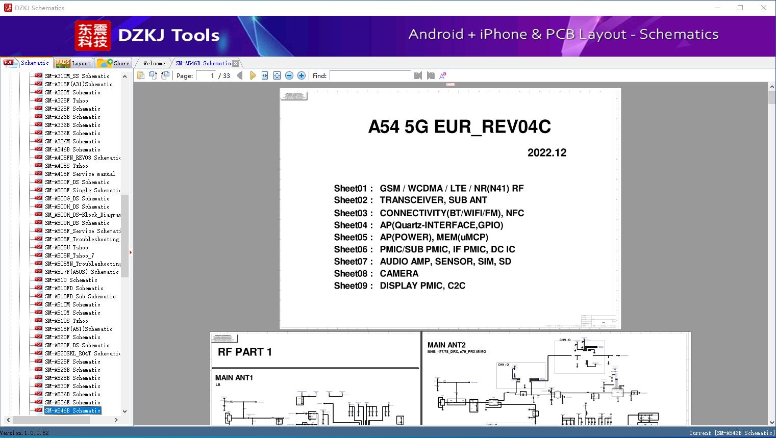Click the tree's vertical scrollbar thumb
The width and height of the screenshot is (776, 438).
point(124,236)
